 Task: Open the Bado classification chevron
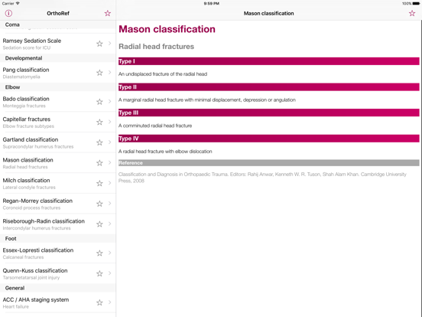(x=110, y=101)
